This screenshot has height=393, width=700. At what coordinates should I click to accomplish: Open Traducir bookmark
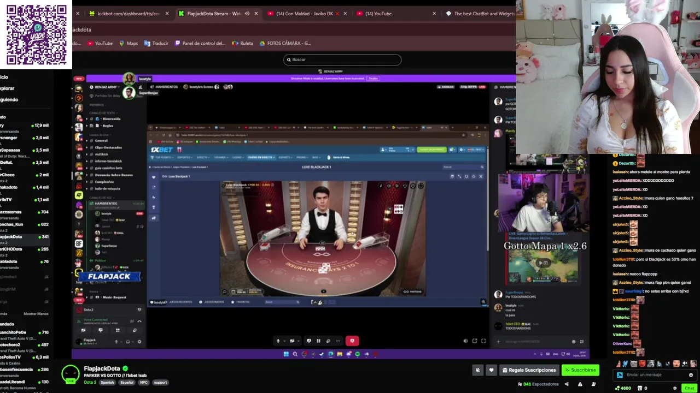point(156,43)
